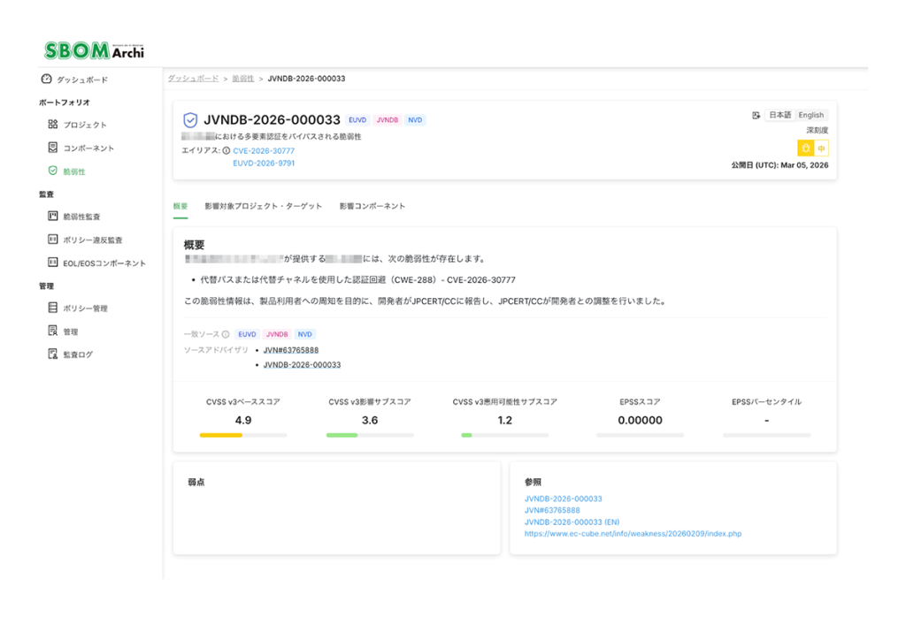The height and width of the screenshot is (617, 906).
Task: Switch language to 日本語
Action: [x=780, y=115]
